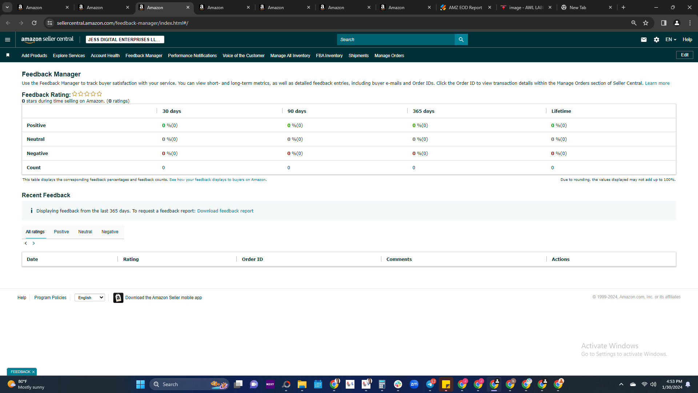Open the messages envelope icon

tap(644, 40)
